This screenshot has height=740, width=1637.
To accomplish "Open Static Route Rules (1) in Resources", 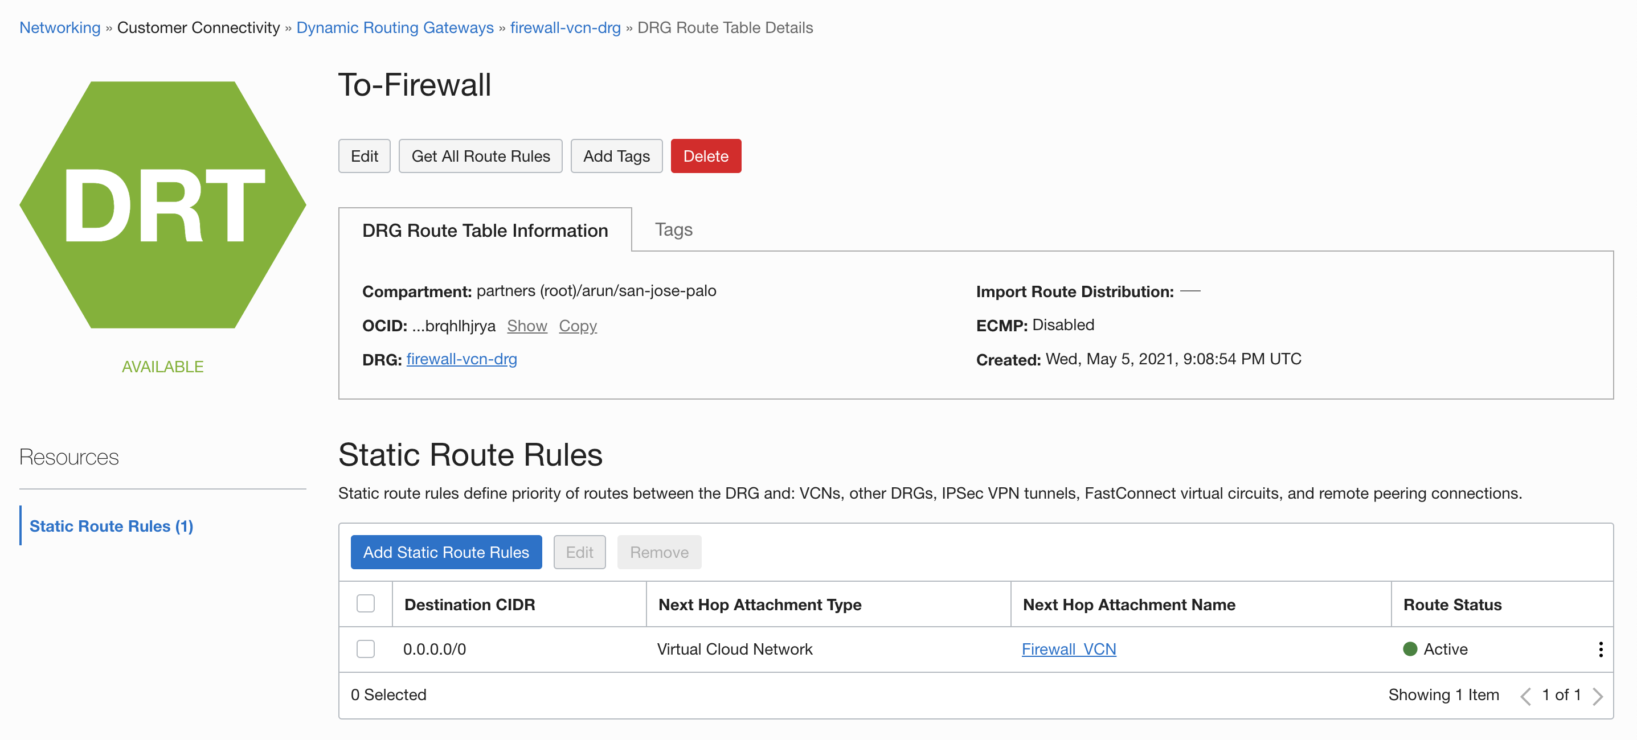I will (x=111, y=526).
